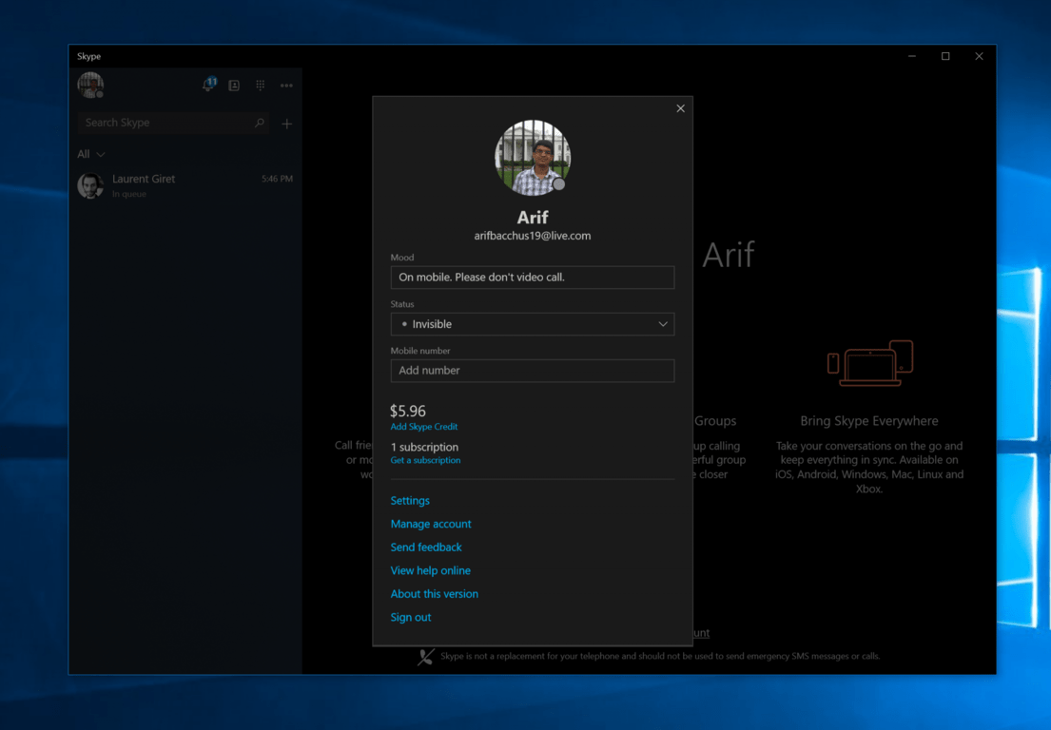Close the profile dialog

pyautogui.click(x=680, y=108)
